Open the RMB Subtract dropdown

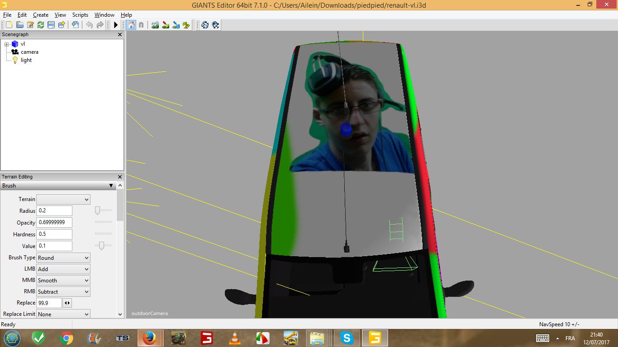coord(63,292)
